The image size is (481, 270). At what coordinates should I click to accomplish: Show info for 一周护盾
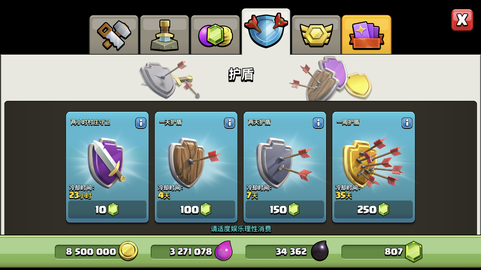point(407,123)
